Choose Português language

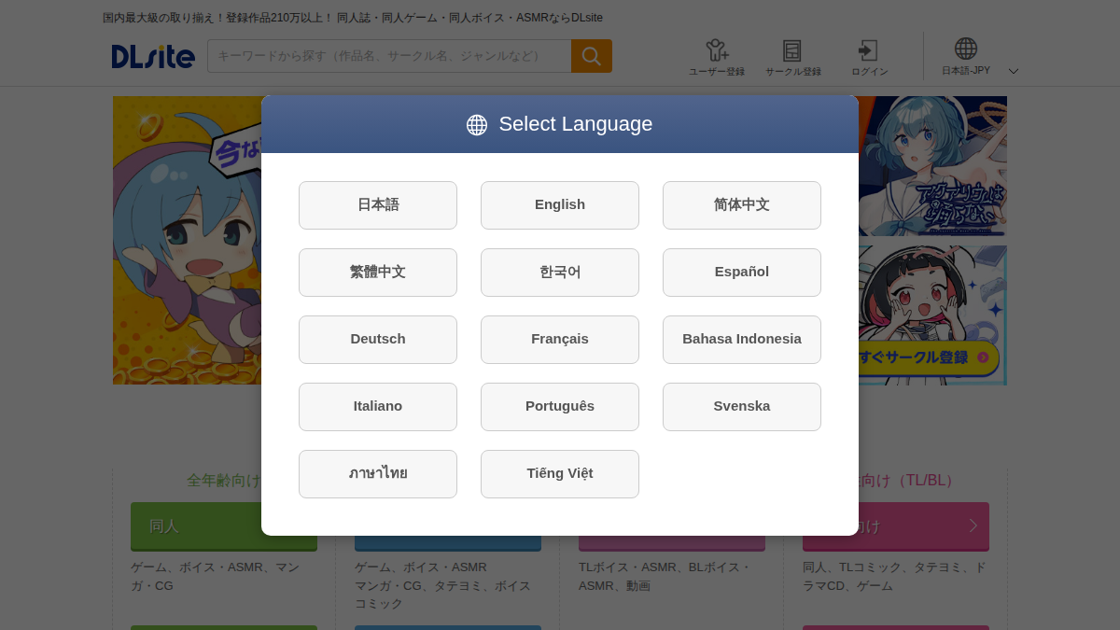point(560,407)
